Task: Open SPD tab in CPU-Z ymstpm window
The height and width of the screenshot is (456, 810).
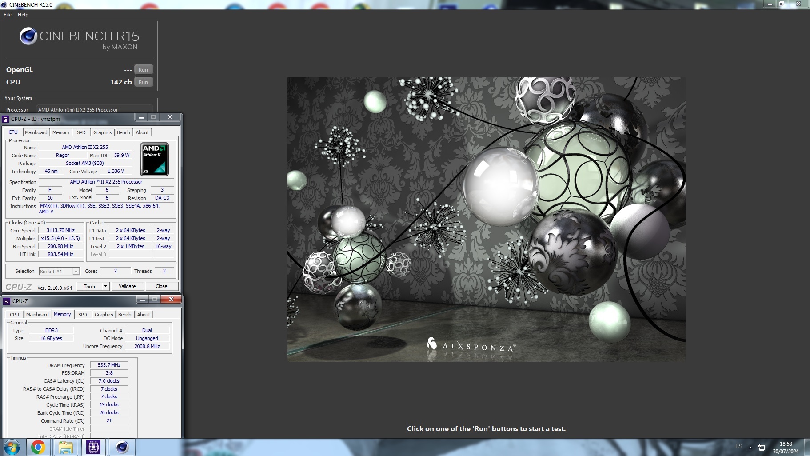Action: pyautogui.click(x=81, y=132)
